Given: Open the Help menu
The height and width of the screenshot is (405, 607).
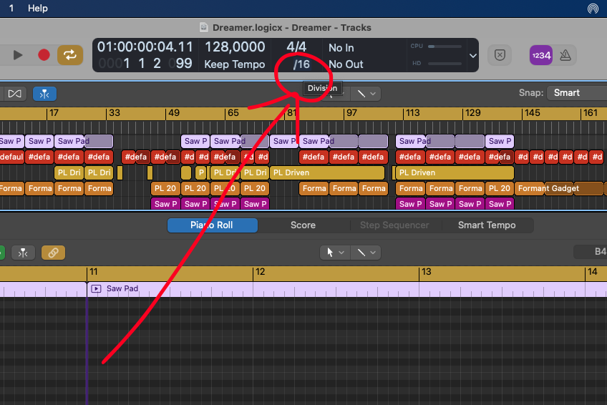Looking at the screenshot, I should click(x=37, y=8).
